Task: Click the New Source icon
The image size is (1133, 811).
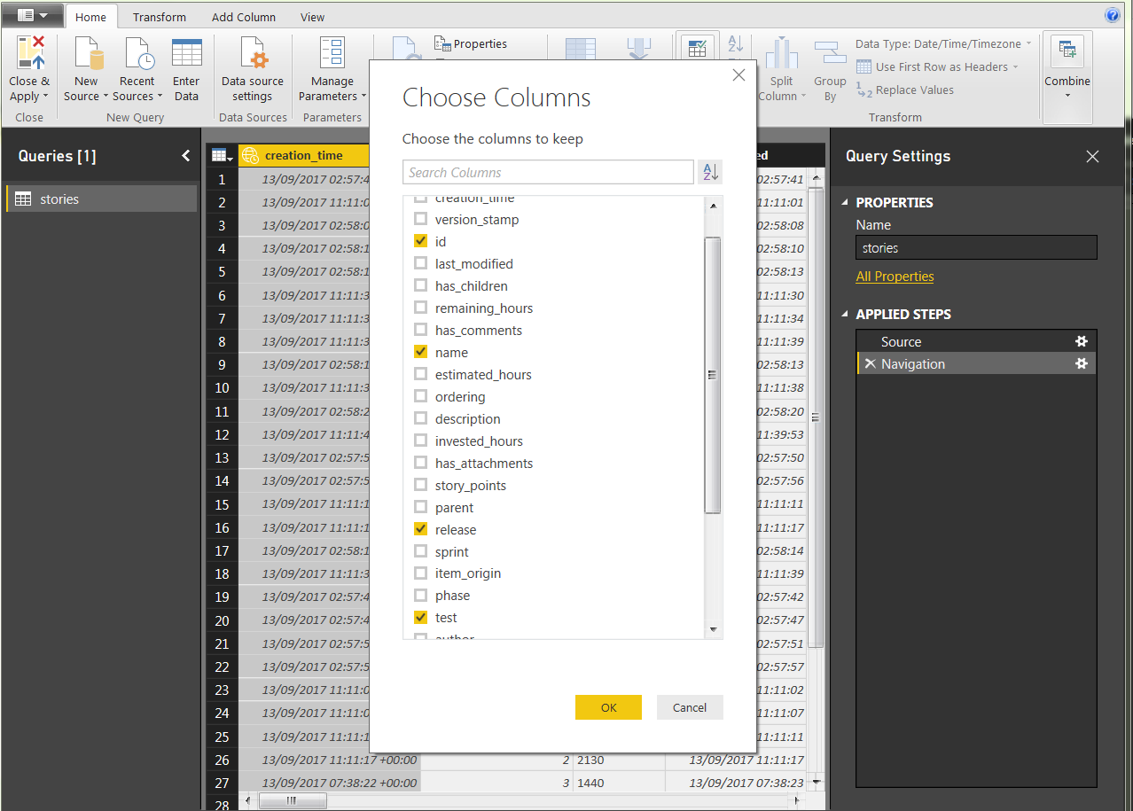Action: (87, 54)
